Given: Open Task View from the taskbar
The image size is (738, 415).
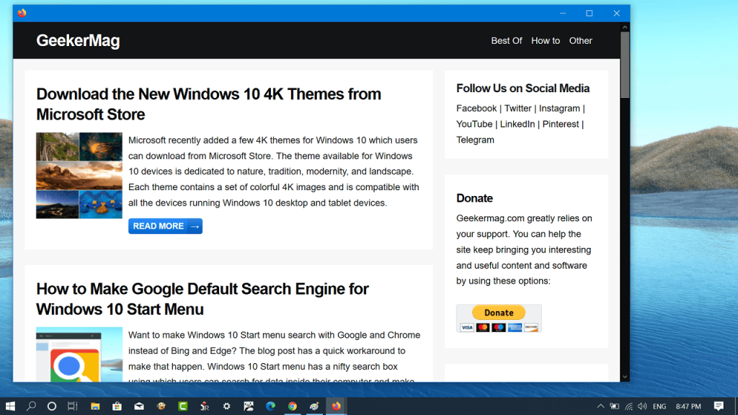Looking at the screenshot, I should [73, 406].
